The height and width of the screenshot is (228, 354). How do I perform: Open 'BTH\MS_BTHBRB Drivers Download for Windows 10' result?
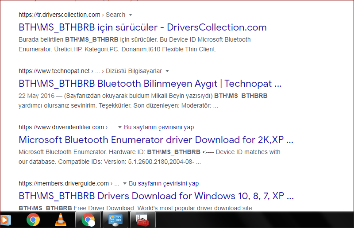tap(156, 196)
